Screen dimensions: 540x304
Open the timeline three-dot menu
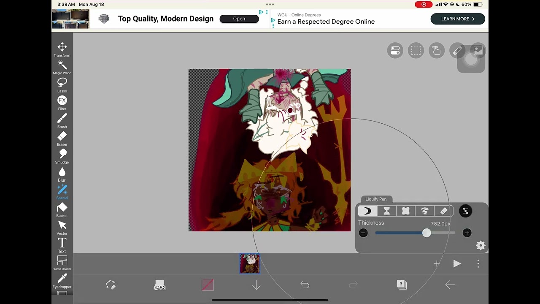478,263
